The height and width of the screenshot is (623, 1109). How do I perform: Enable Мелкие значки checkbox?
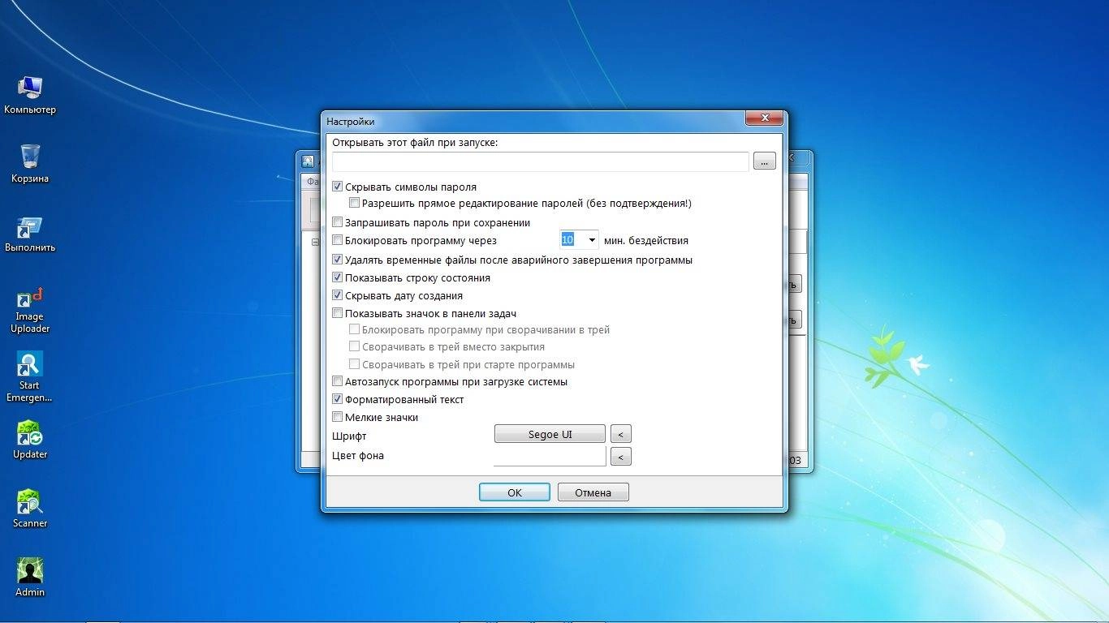(x=338, y=417)
